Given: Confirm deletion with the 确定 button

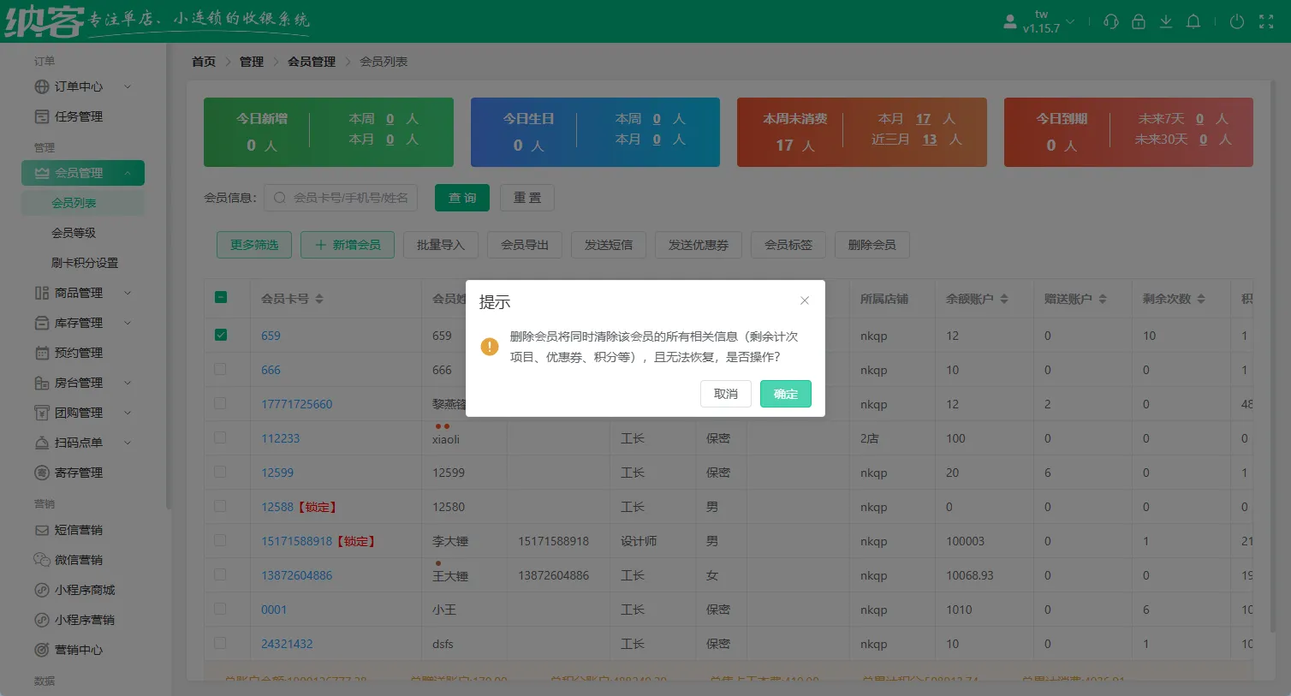Looking at the screenshot, I should 785,394.
